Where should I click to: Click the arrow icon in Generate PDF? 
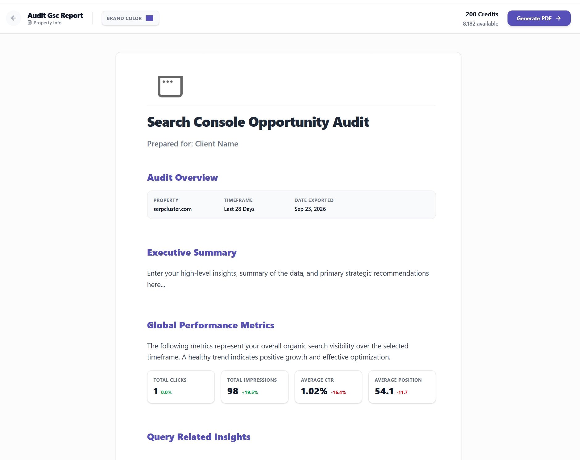coord(558,18)
